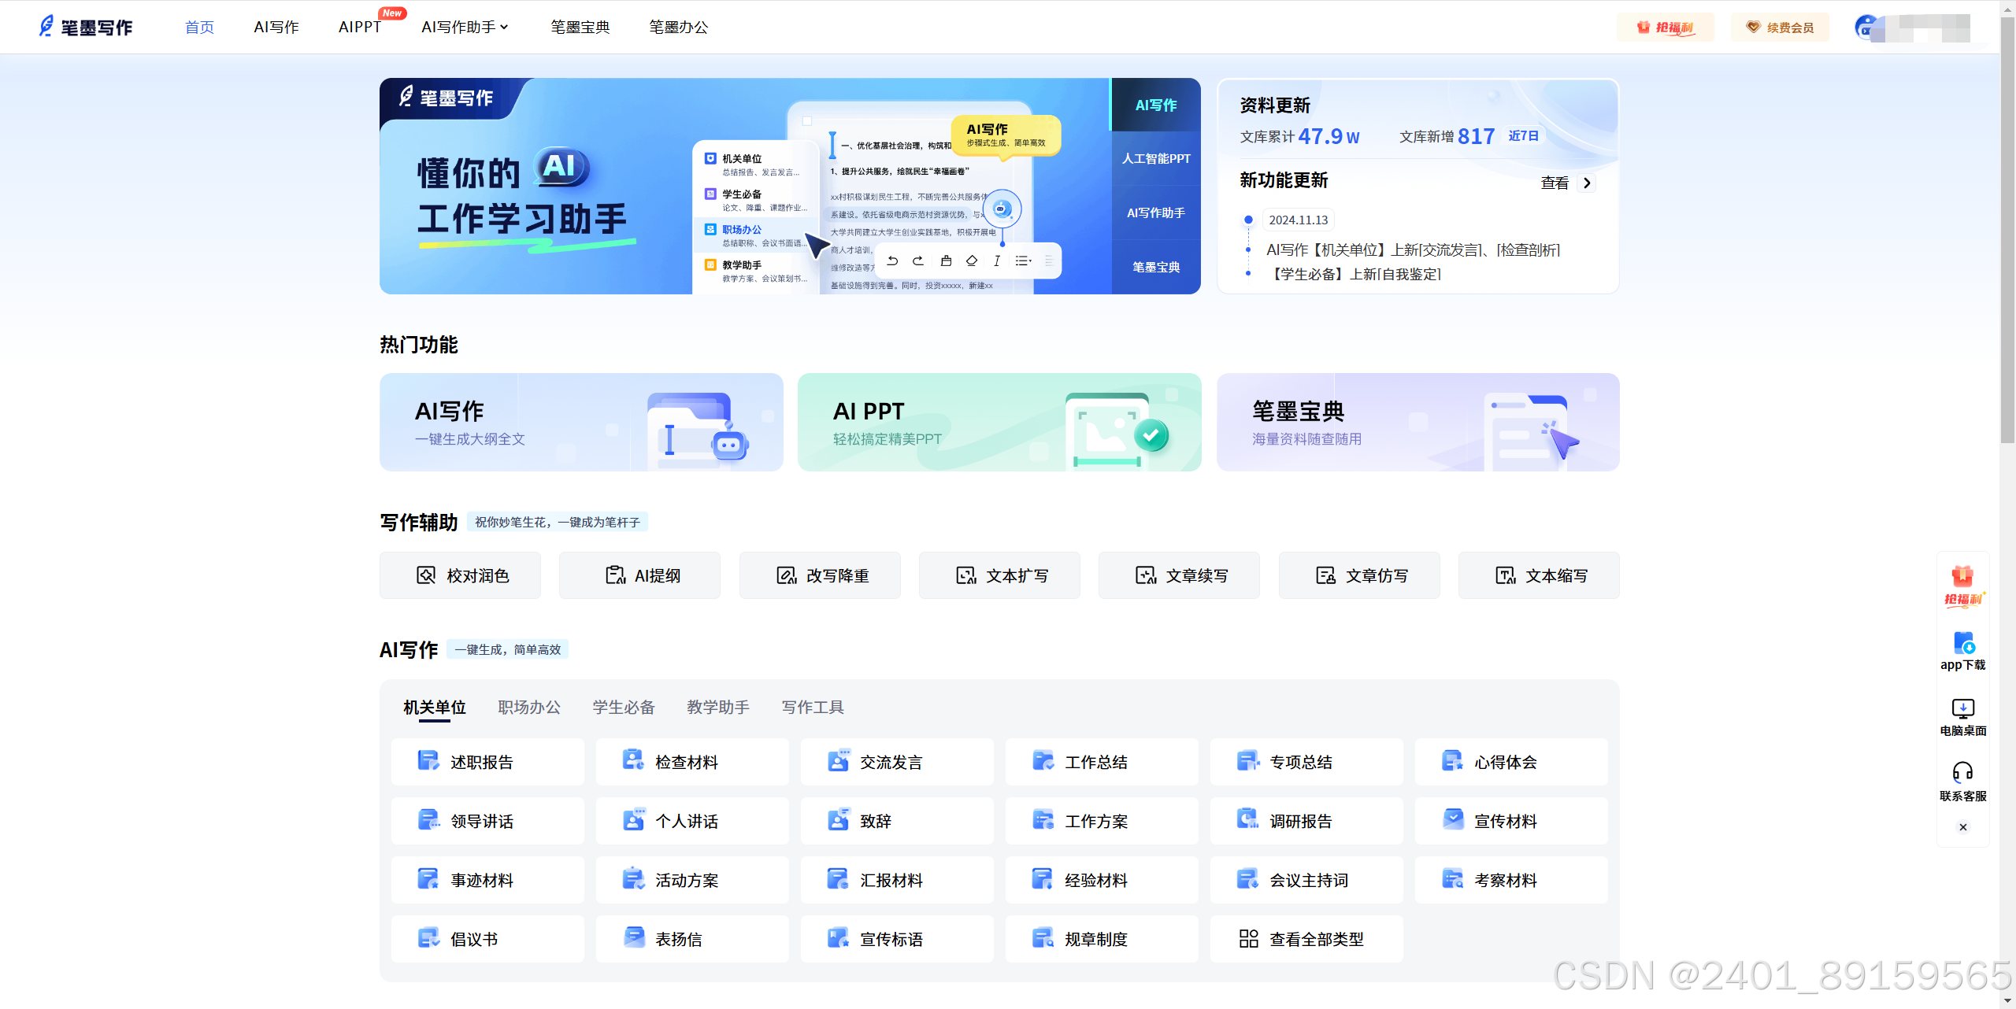Switch to the 职场办公 tab
The height and width of the screenshot is (1009, 2016).
tap(529, 707)
